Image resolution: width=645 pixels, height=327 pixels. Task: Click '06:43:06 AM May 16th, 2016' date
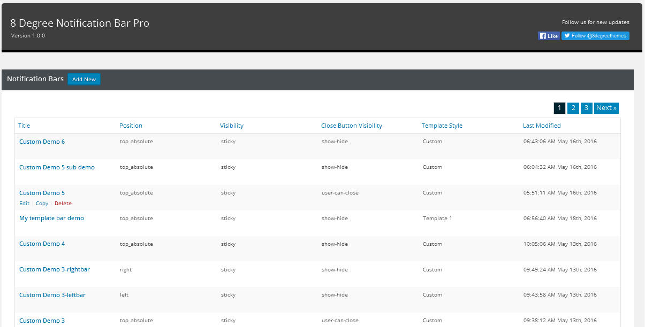[x=560, y=142]
